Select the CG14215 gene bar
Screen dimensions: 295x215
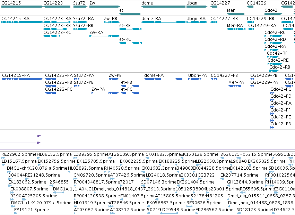pyautogui.click(x=22, y=7)
